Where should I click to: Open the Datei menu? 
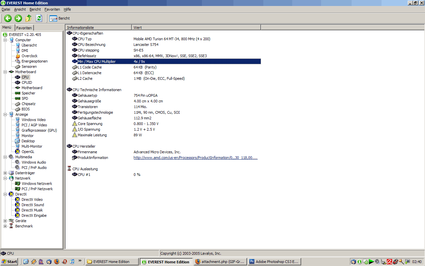[x=6, y=9]
